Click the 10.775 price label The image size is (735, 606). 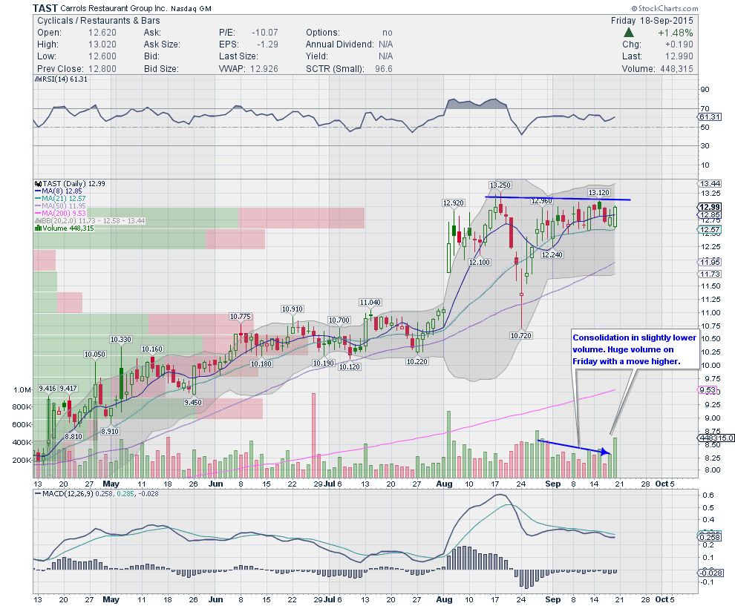(x=240, y=317)
